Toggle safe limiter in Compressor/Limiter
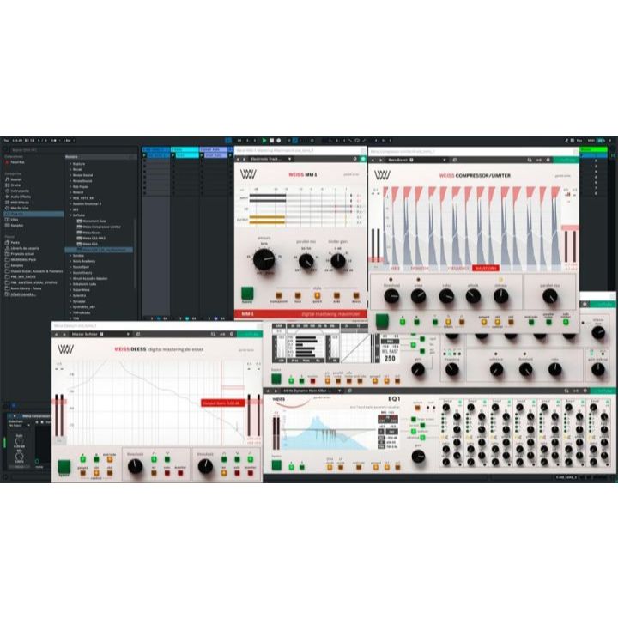 [x=566, y=323]
